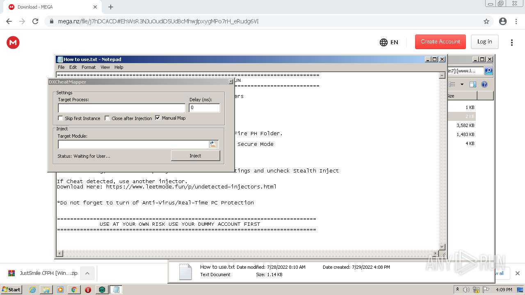This screenshot has height=295, width=525.
Task: Select the 1,483 KB file row in Explorer
Action: point(461,134)
